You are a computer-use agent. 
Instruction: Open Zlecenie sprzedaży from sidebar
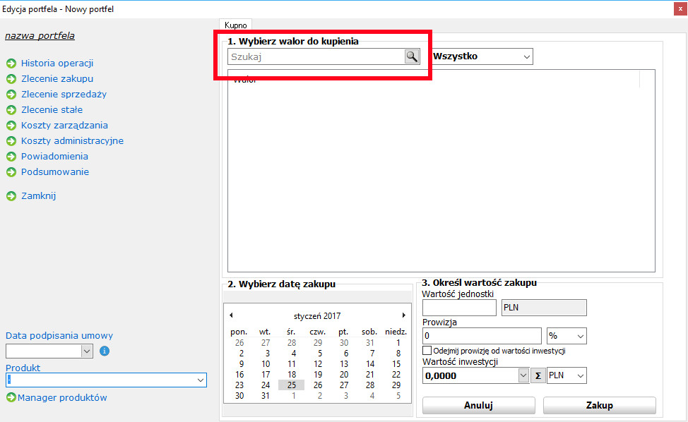tap(64, 95)
